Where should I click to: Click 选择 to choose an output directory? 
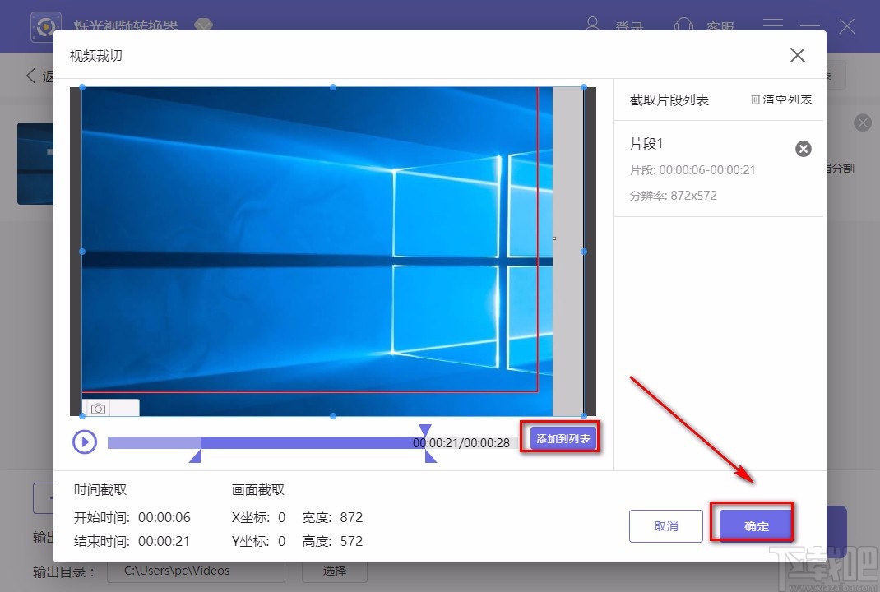334,571
